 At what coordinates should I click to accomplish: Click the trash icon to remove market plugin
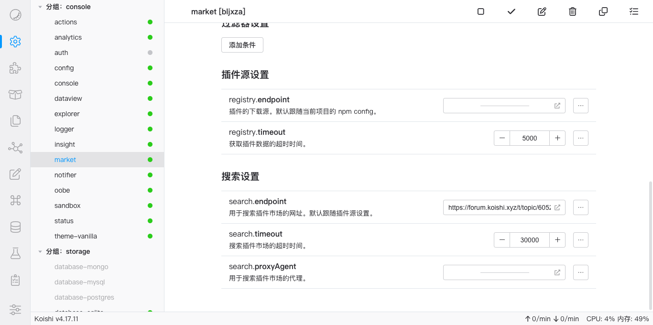pyautogui.click(x=573, y=11)
